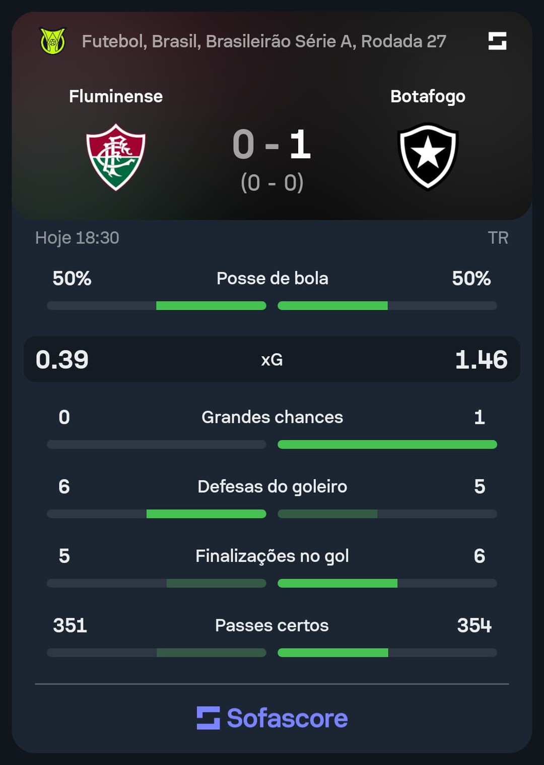Image resolution: width=544 pixels, height=765 pixels.
Task: Click the Botafogo xG value 1.46
Action: (481, 360)
